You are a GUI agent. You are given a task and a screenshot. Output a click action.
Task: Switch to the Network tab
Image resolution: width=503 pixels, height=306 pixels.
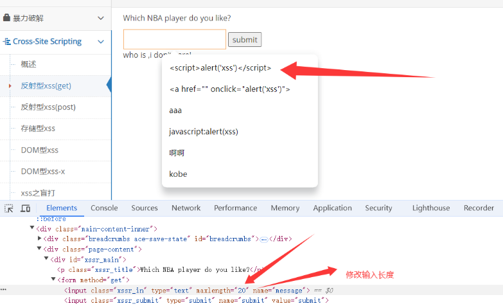coord(186,208)
